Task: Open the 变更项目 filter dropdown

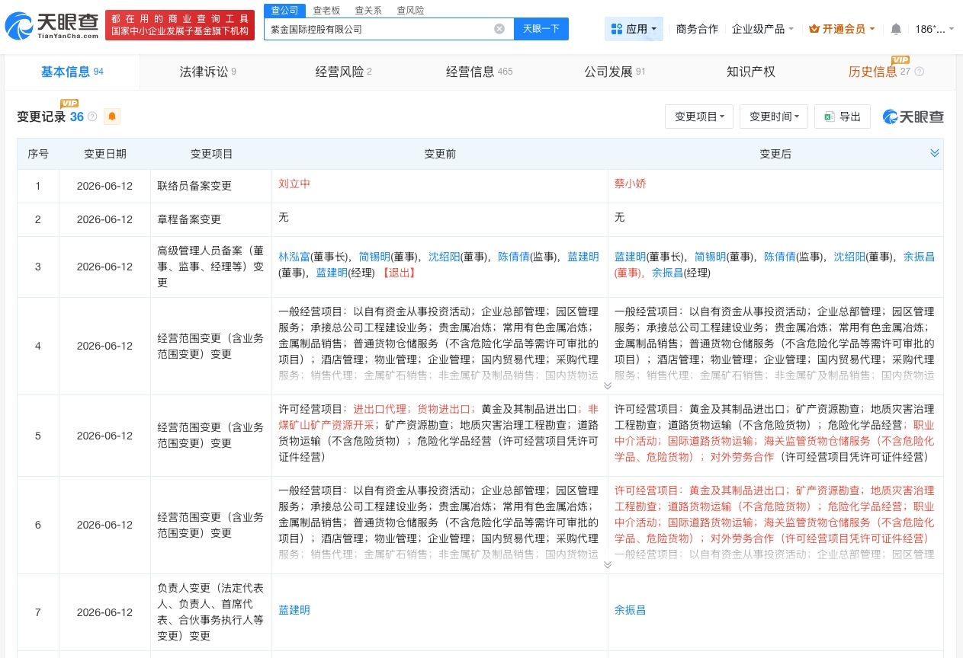Action: [699, 117]
